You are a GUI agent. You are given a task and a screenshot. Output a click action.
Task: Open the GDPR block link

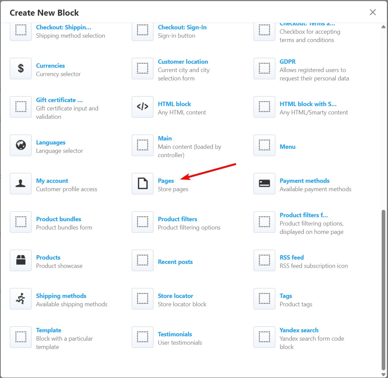pos(287,62)
